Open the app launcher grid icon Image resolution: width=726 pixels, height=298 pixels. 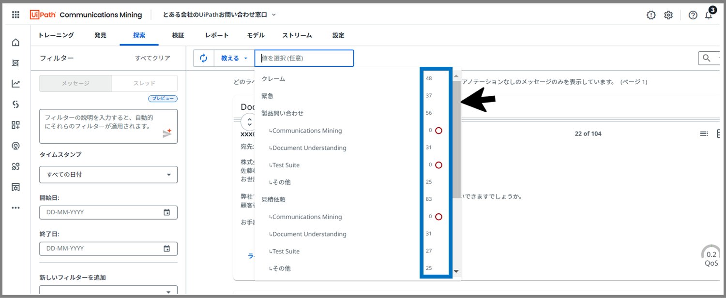(15, 15)
